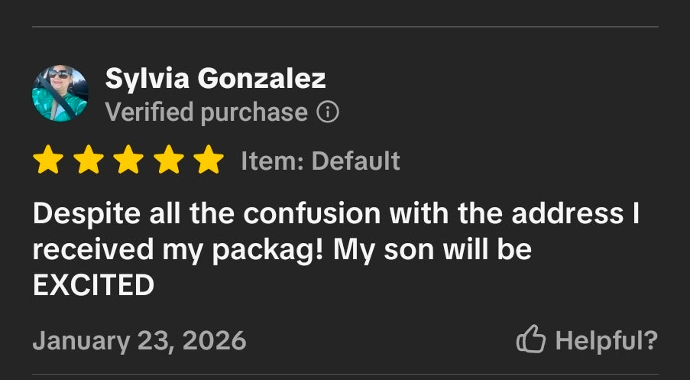Image resolution: width=690 pixels, height=380 pixels.
Task: Click the first yellow rating star
Action: pos(48,159)
